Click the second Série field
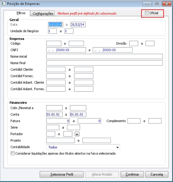The height and width of the screenshot is (182, 173). pyautogui.click(x=73, y=127)
